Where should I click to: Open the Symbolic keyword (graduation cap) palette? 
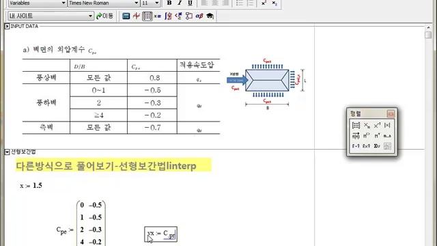click(x=210, y=16)
